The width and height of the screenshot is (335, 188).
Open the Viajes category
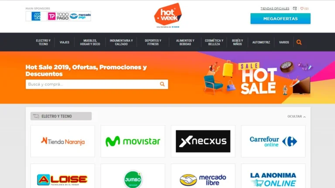[64, 42]
